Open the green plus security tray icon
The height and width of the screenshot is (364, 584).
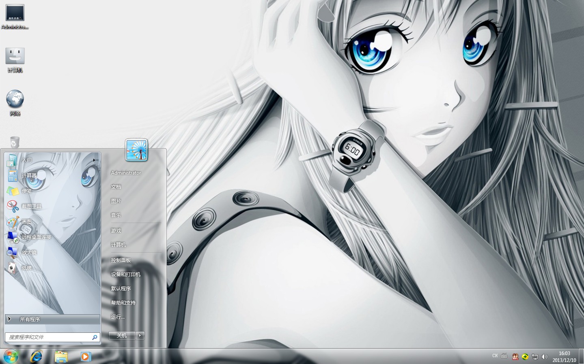click(x=525, y=357)
